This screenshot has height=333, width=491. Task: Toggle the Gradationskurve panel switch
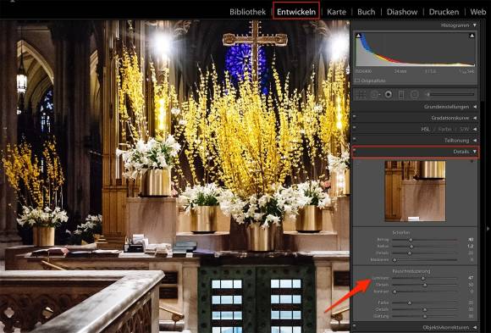pos(355,116)
